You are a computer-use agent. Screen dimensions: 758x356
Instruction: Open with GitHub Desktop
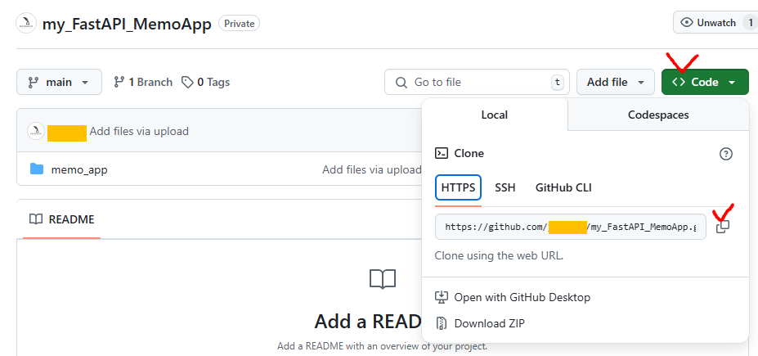tap(513, 297)
